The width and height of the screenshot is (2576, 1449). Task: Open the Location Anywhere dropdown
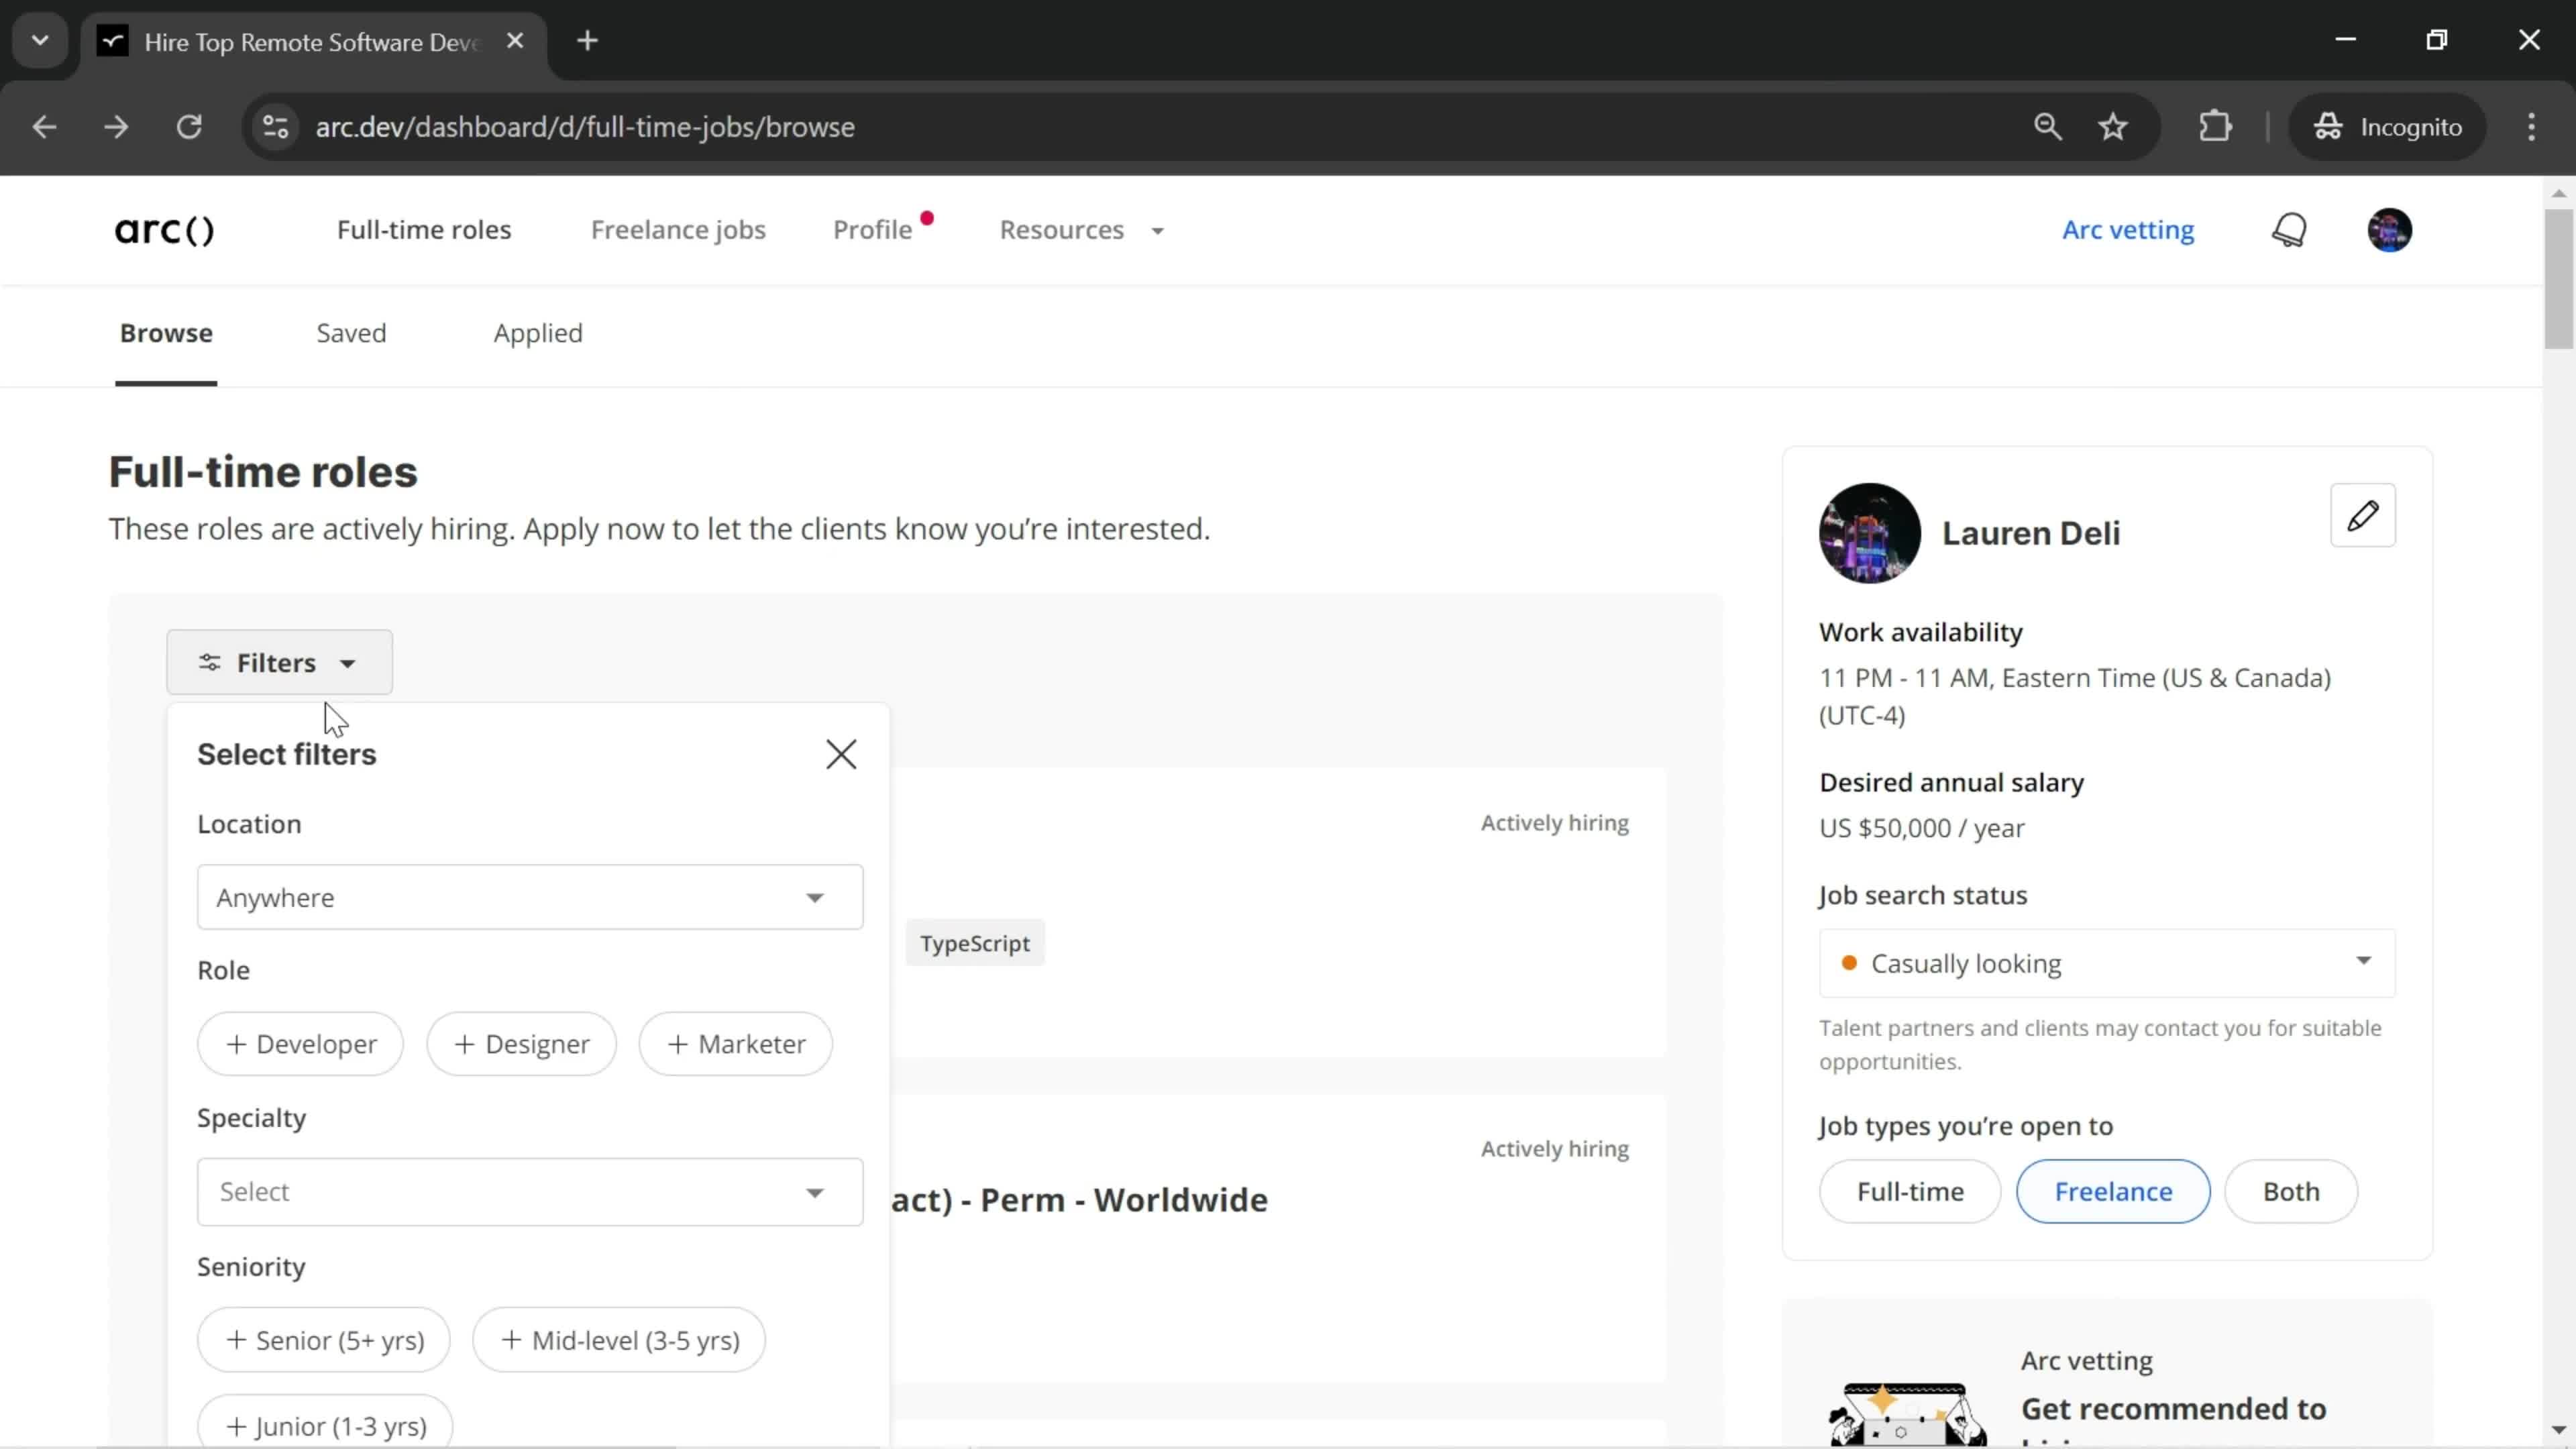pyautogui.click(x=530, y=897)
